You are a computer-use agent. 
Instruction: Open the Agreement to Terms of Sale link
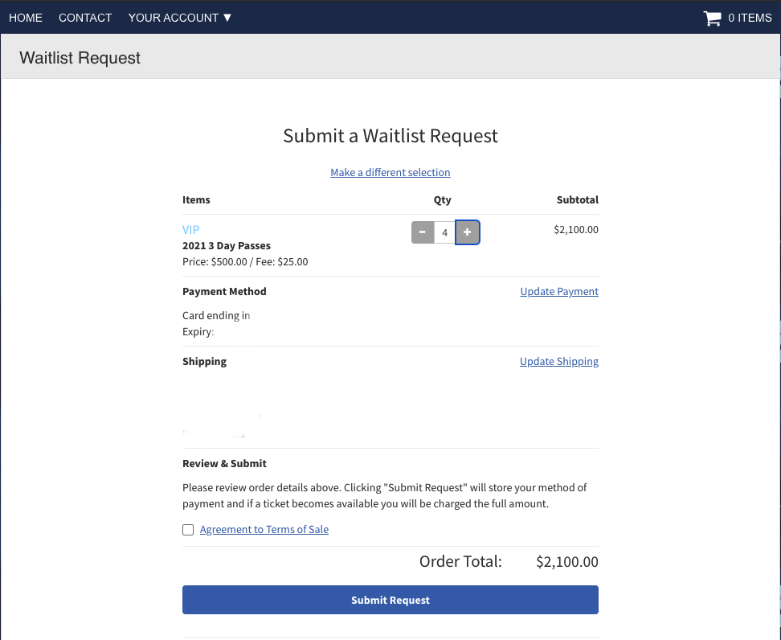pos(264,529)
